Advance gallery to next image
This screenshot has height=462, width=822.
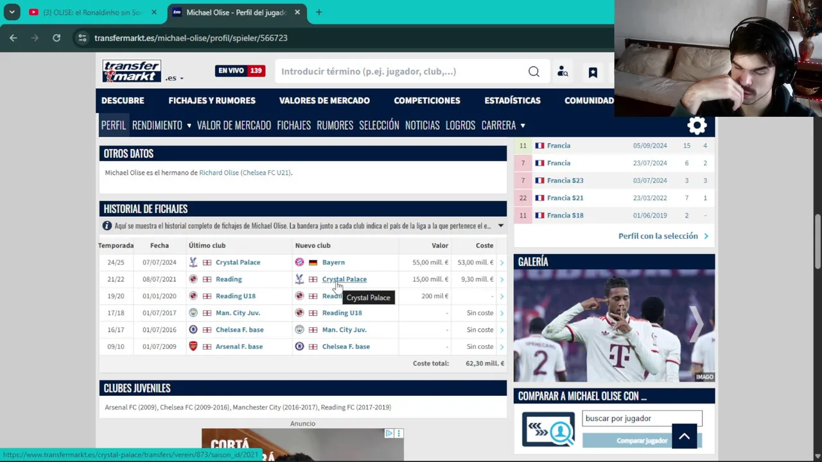coord(697,325)
